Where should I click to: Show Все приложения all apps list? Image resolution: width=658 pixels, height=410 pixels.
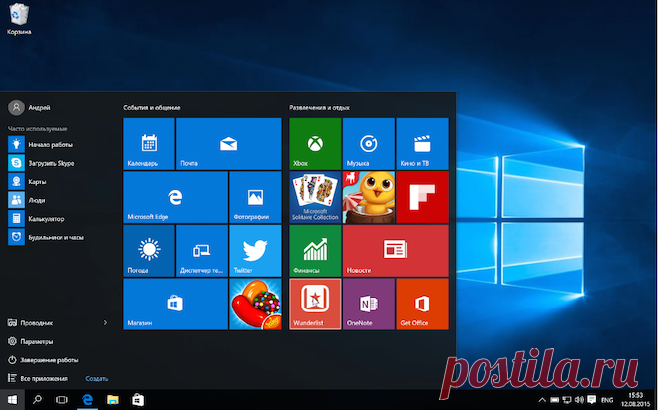tap(37, 378)
